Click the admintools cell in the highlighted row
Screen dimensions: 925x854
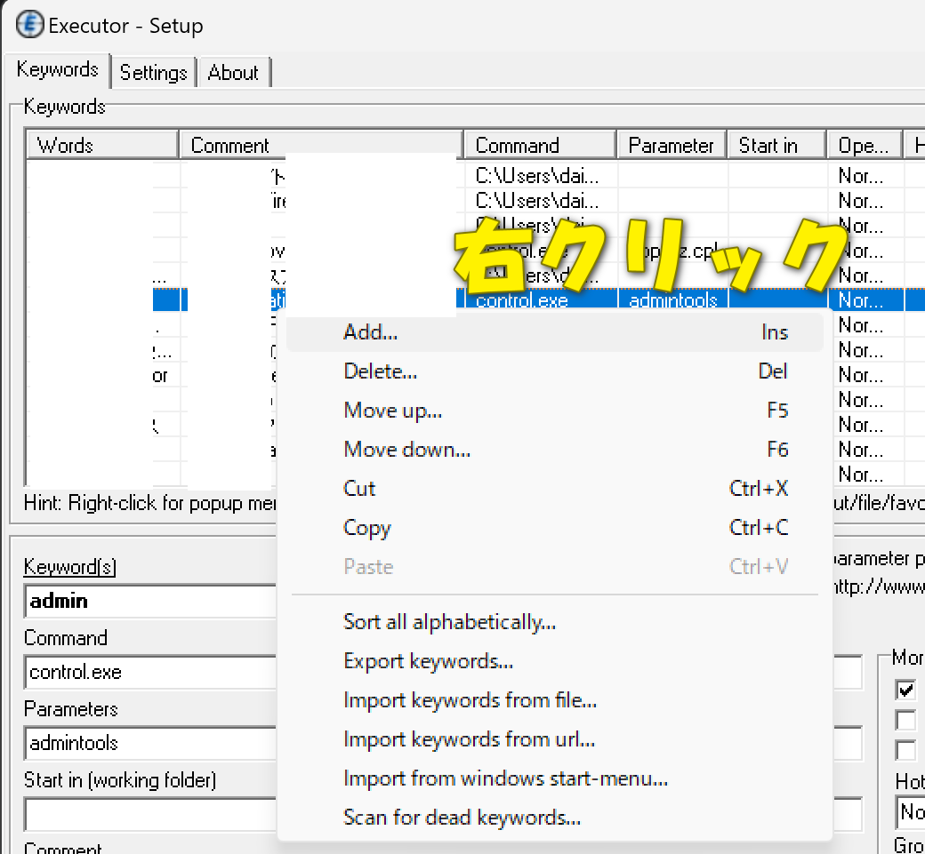tap(673, 300)
